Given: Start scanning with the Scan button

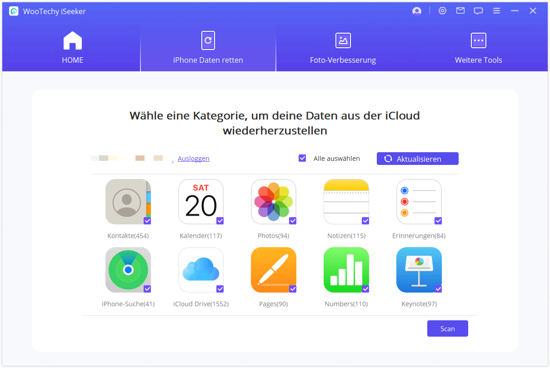Looking at the screenshot, I should [x=447, y=328].
